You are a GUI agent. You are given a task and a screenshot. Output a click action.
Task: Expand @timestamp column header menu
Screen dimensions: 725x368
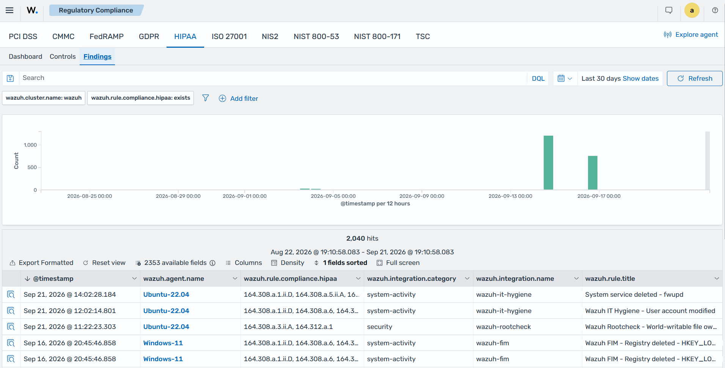pyautogui.click(x=134, y=279)
